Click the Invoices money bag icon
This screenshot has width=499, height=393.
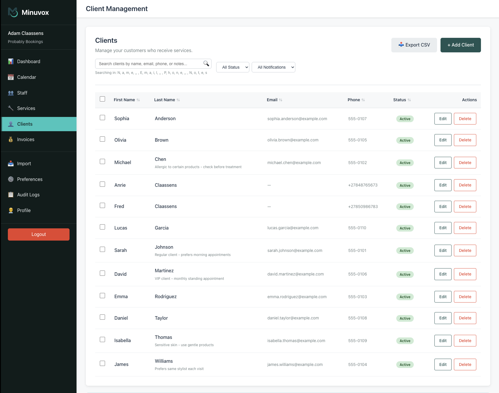point(11,140)
